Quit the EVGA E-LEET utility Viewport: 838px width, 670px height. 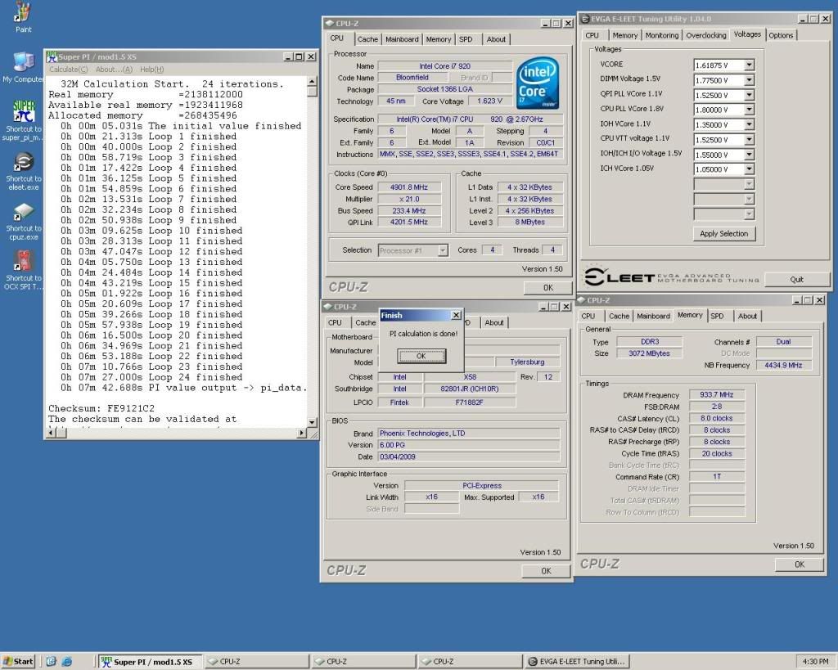(796, 280)
